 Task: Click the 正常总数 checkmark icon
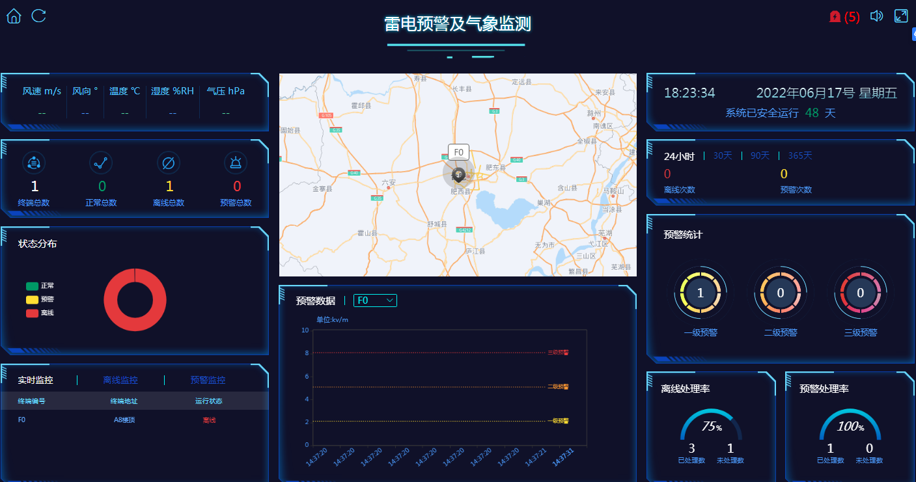pos(101,163)
